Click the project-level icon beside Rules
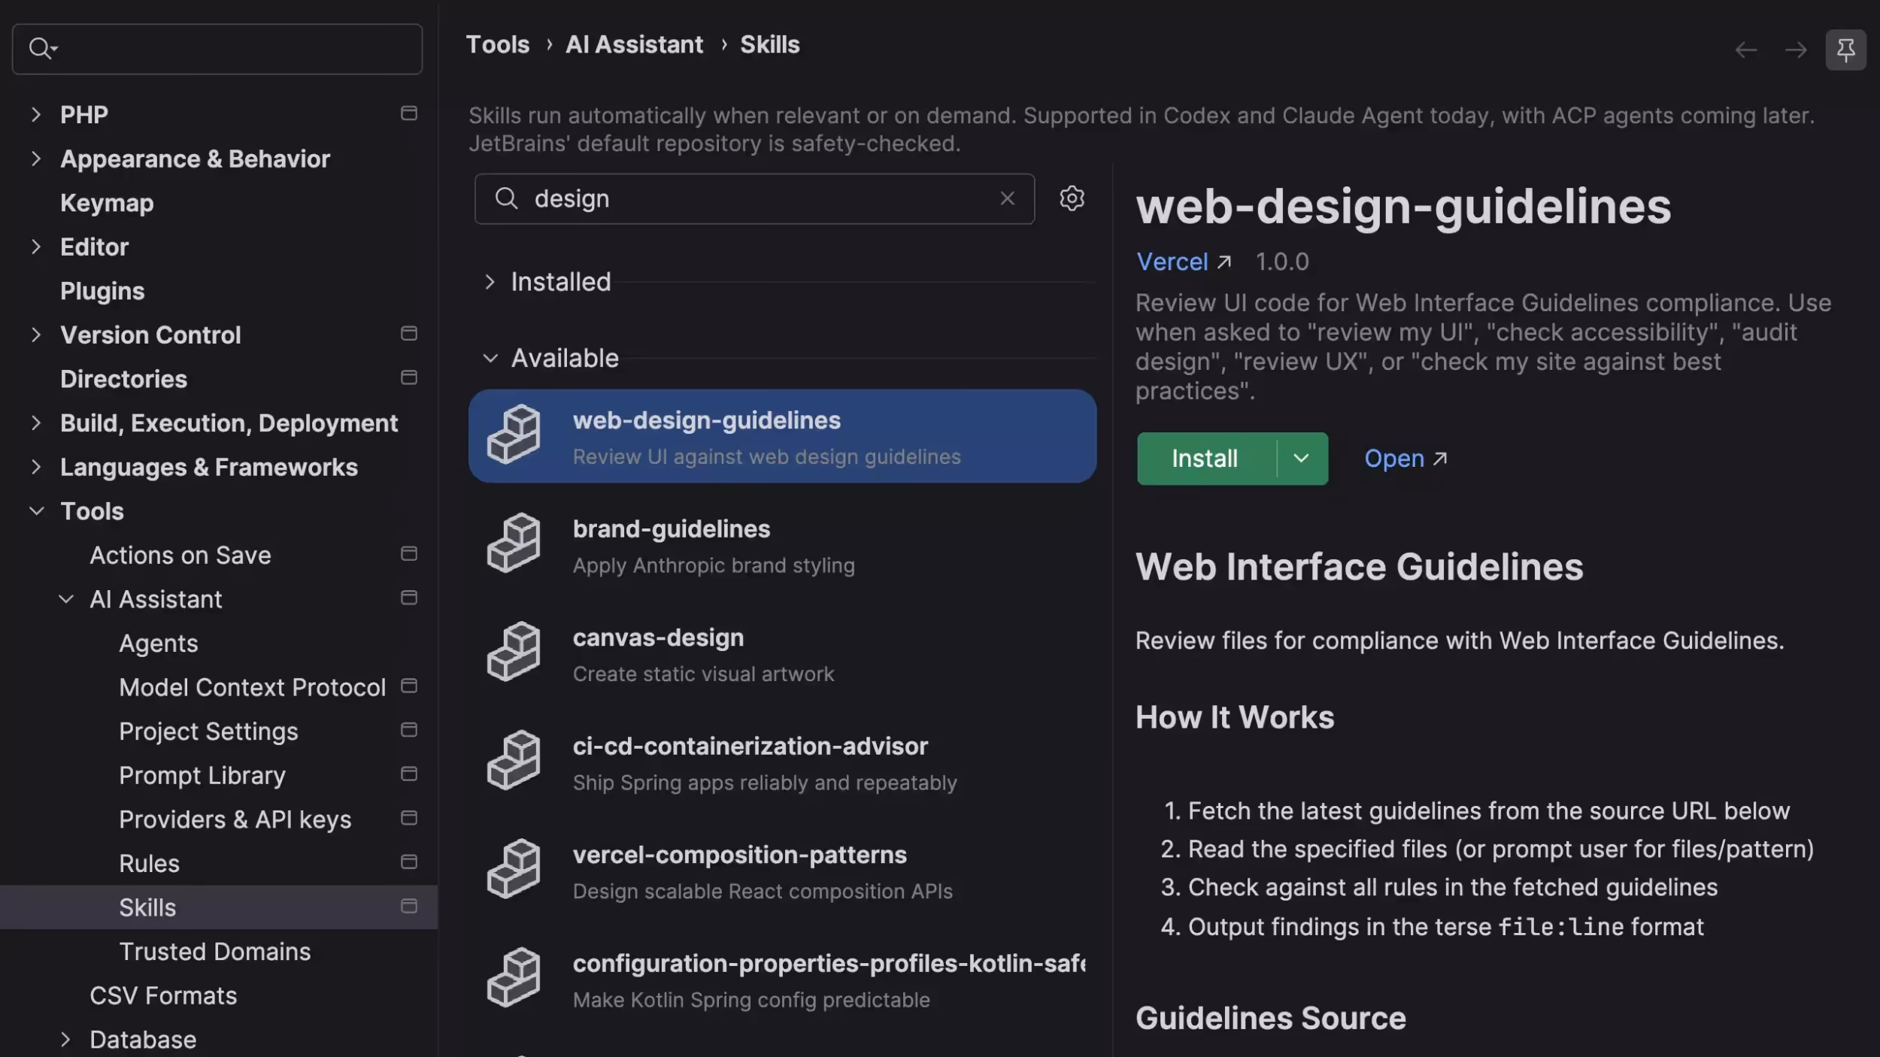The height and width of the screenshot is (1057, 1880). pos(409,862)
